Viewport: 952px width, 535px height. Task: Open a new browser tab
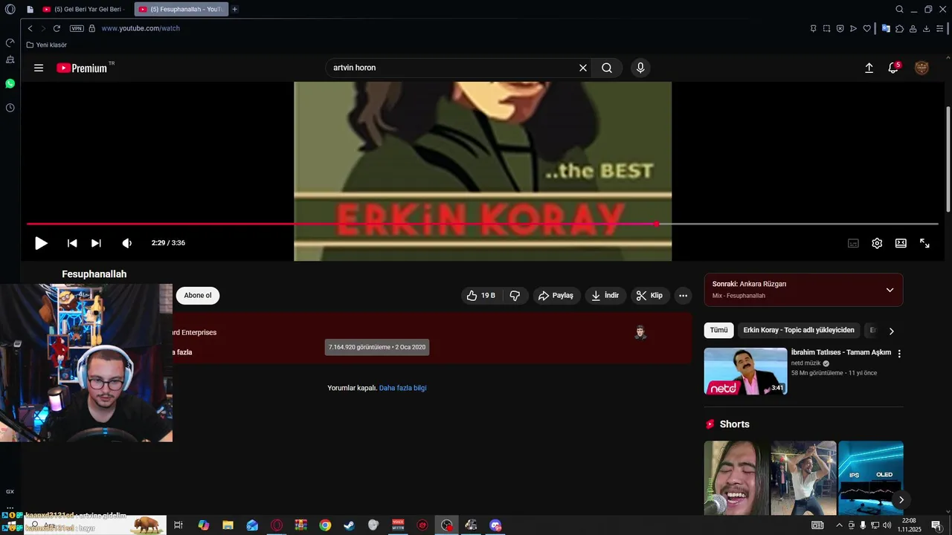coord(235,9)
